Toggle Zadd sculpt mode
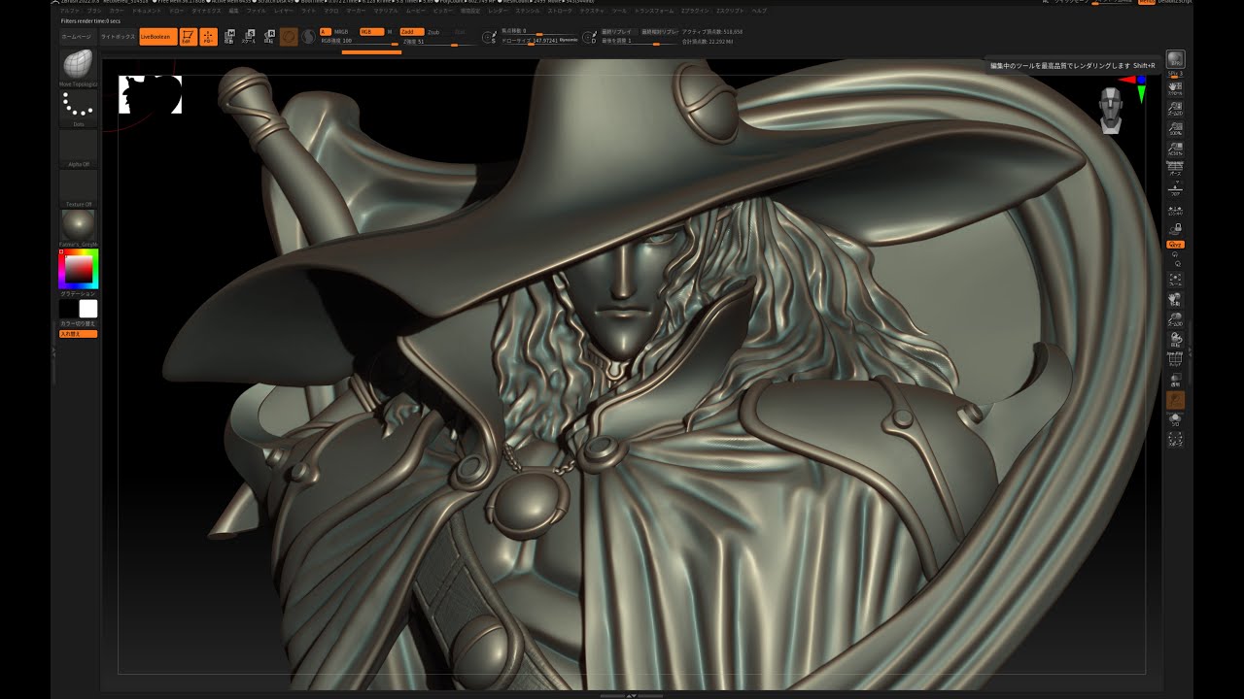 coord(412,32)
